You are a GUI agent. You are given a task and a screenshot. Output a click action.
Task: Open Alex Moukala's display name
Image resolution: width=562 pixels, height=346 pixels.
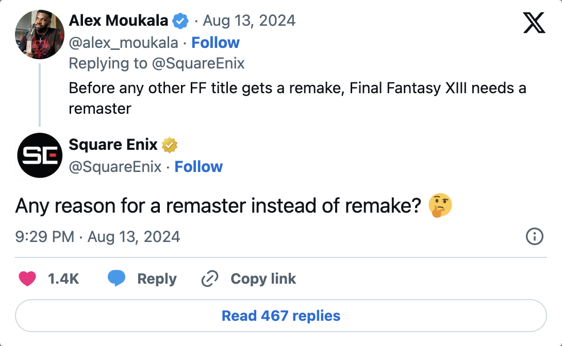(x=118, y=21)
